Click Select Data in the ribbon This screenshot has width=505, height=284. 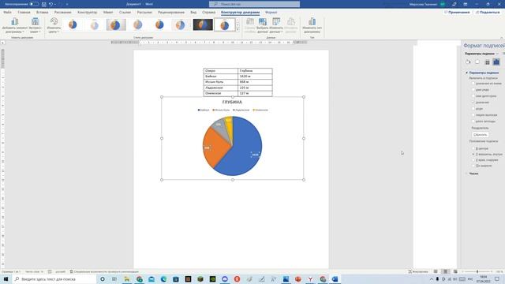263,25
